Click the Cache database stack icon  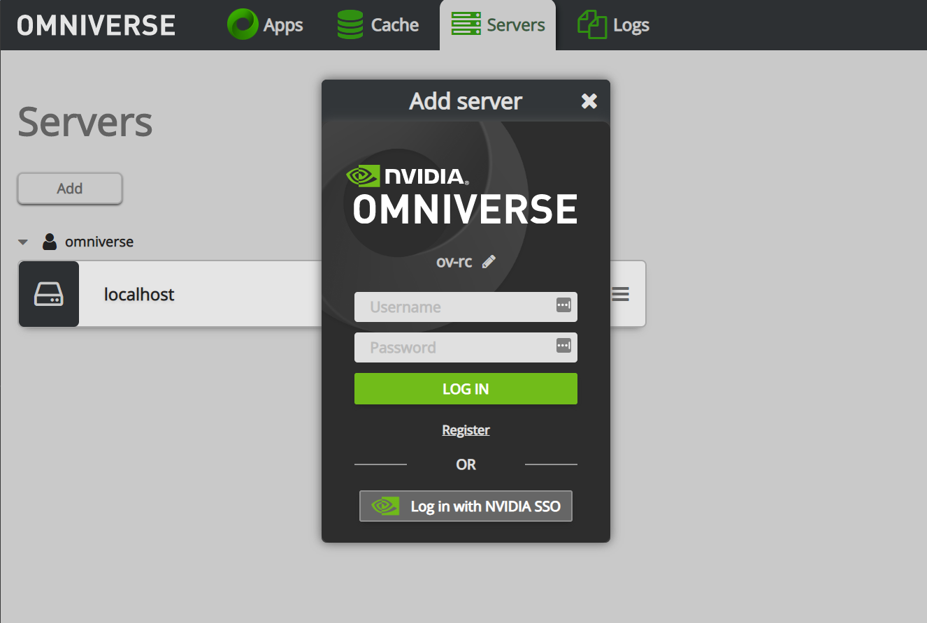tap(350, 24)
